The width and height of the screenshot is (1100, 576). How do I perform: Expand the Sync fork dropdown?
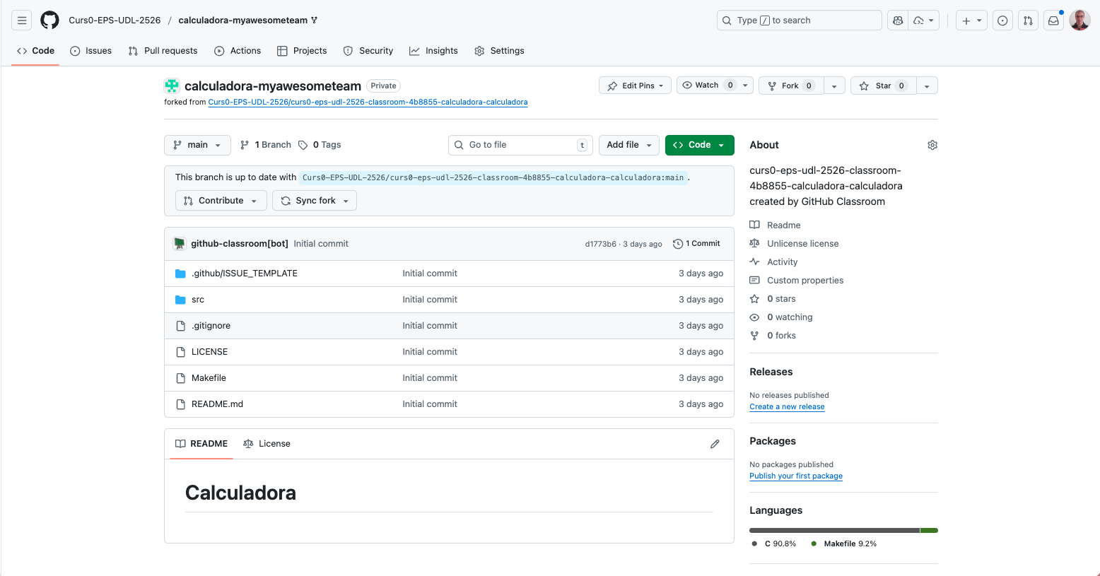pyautogui.click(x=315, y=201)
